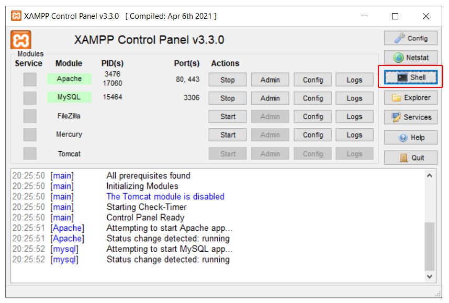View the Mercury Logs
The height and width of the screenshot is (303, 449).
(354, 134)
